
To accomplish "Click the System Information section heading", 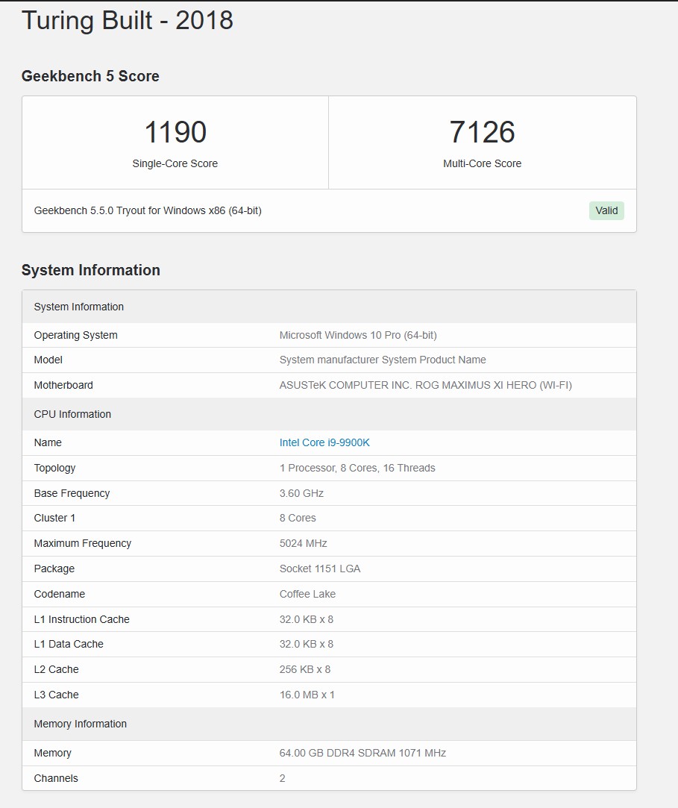I will coord(90,270).
